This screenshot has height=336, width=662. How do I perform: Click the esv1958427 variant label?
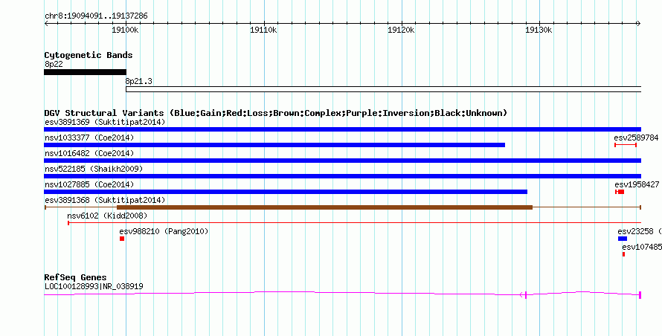637,185
